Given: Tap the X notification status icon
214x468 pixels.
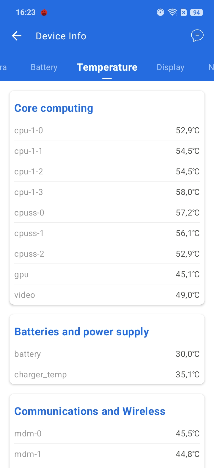Looking at the screenshot, I should 184,12.
